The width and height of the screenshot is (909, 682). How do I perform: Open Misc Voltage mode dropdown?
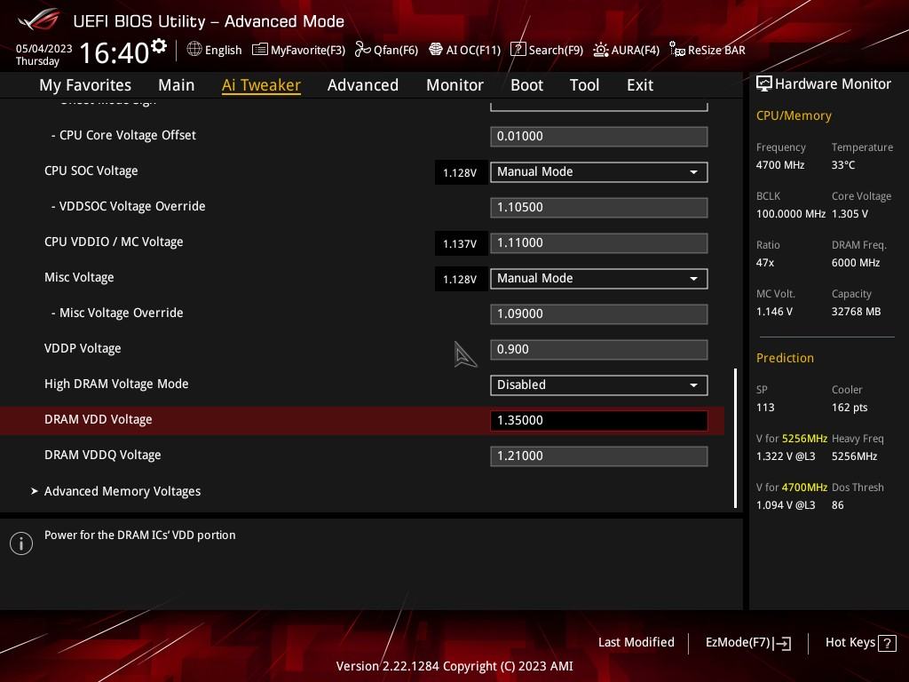click(x=599, y=278)
